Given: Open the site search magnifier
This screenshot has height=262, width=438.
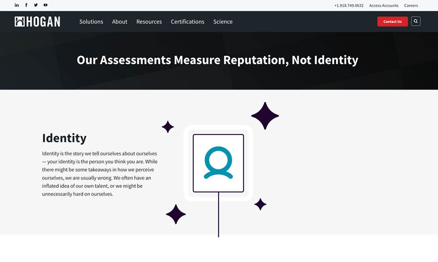Looking at the screenshot, I should point(415,21).
